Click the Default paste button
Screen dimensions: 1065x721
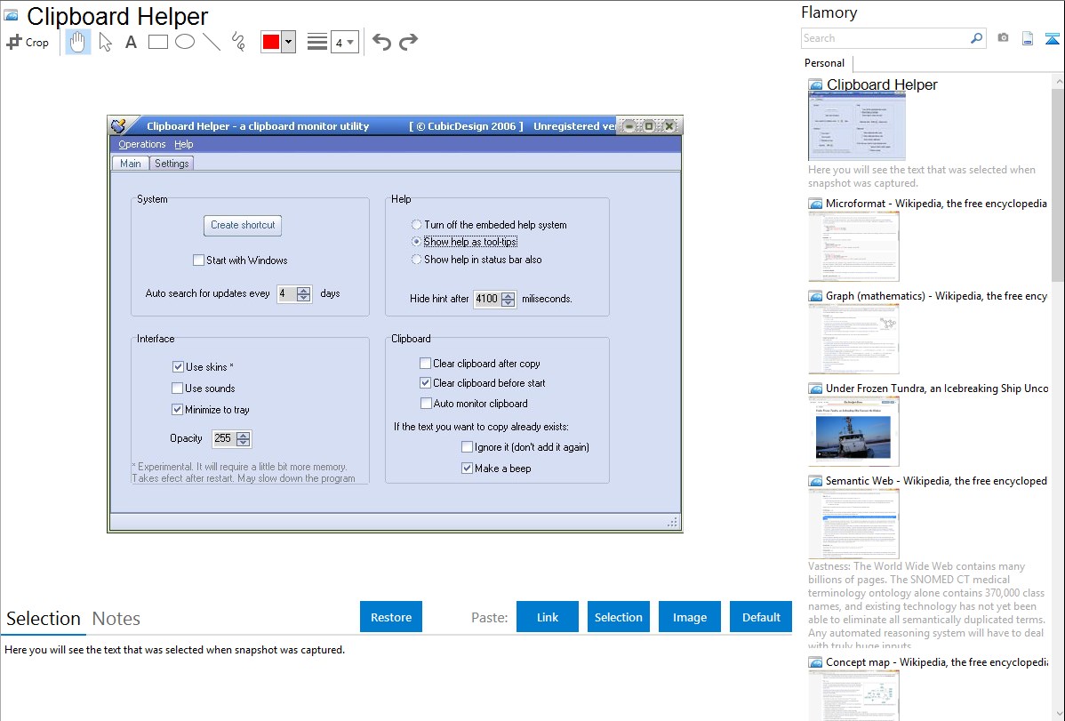[x=761, y=616]
